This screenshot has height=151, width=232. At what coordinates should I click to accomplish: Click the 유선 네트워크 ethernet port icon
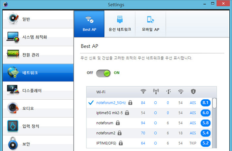tap(120, 20)
